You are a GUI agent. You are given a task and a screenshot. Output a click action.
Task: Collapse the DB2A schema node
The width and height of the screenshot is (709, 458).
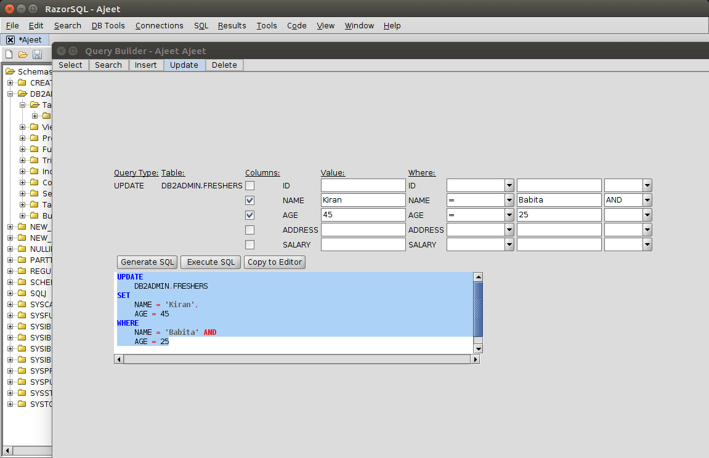[10, 94]
